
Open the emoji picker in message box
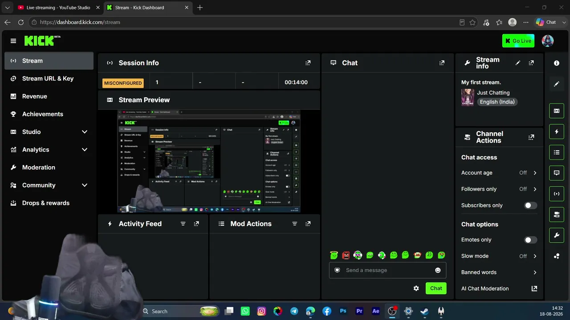tap(438, 270)
